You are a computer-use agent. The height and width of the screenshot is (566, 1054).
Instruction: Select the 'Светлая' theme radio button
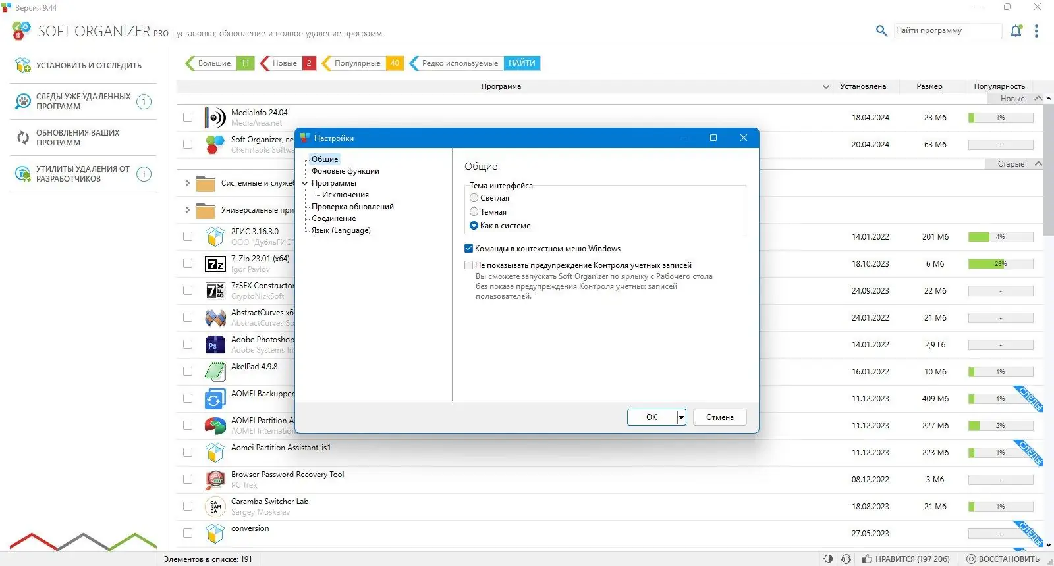pos(474,197)
